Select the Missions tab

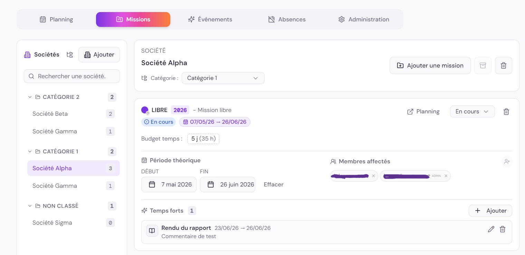(x=133, y=19)
